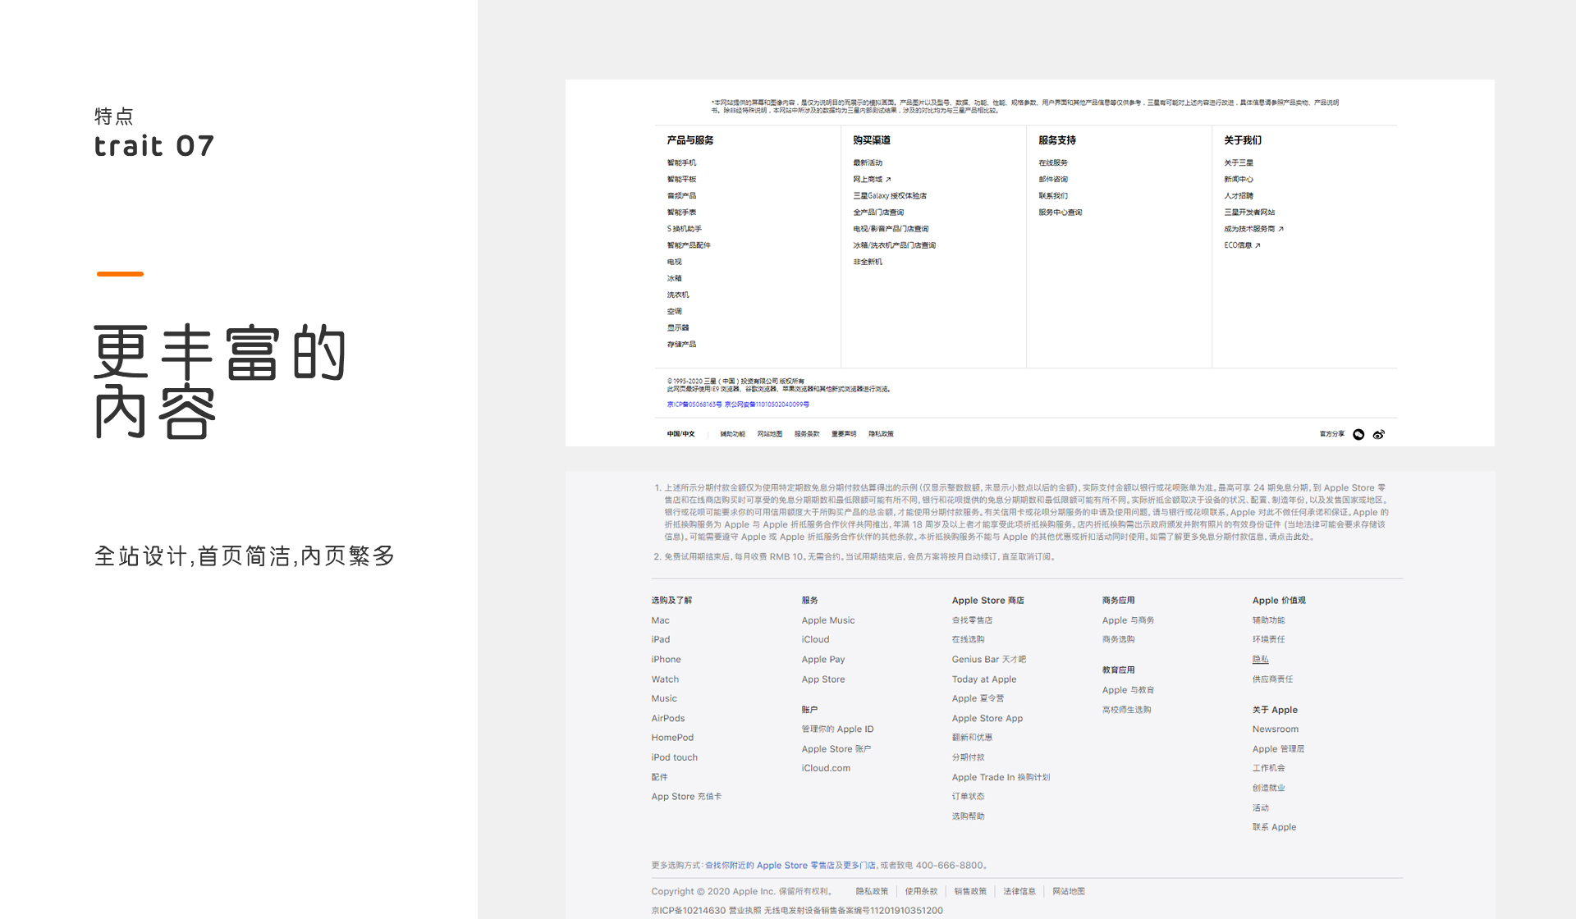Click the 联系 Apple link
Image resolution: width=1576 pixels, height=919 pixels.
pos(1274,827)
